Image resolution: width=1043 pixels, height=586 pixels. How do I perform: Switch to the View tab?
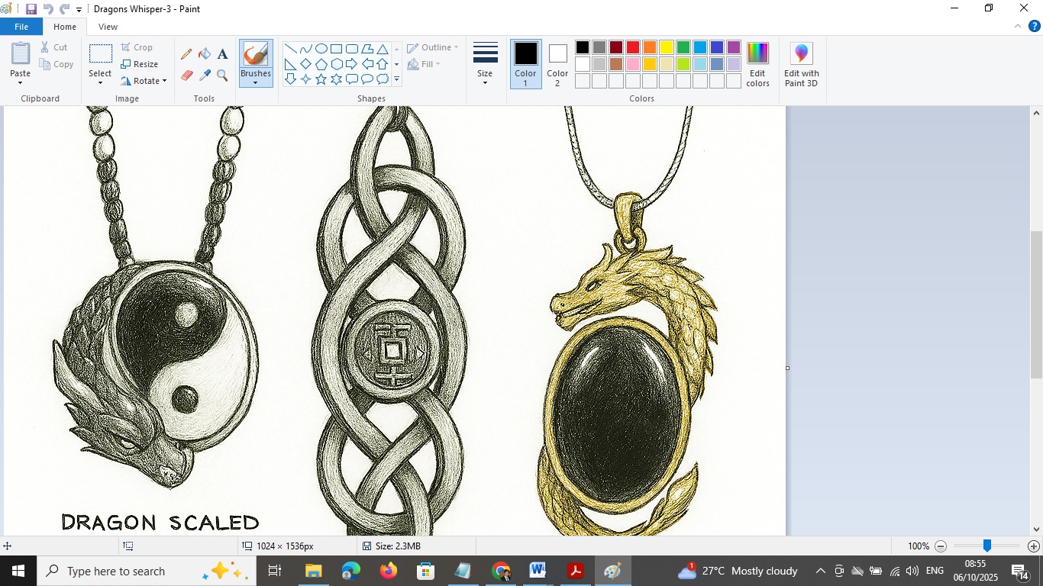[108, 27]
